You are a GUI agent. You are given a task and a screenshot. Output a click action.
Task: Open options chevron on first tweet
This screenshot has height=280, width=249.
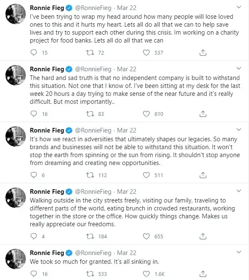point(239,7)
